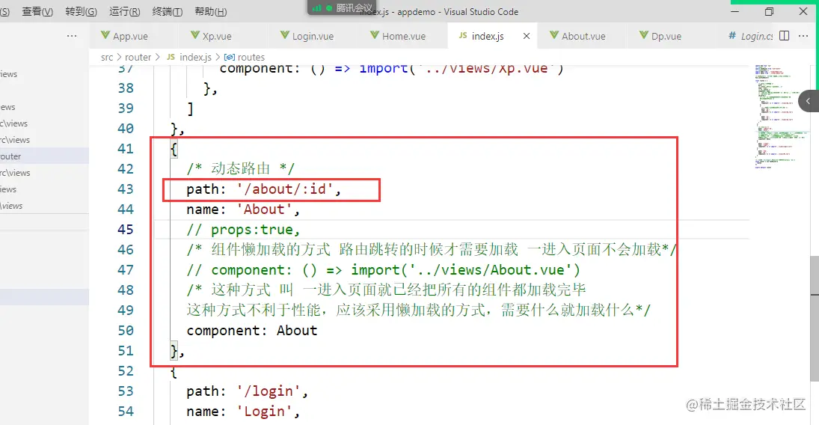Click line number 50 in gutter
The height and width of the screenshot is (425, 819).
click(x=126, y=331)
